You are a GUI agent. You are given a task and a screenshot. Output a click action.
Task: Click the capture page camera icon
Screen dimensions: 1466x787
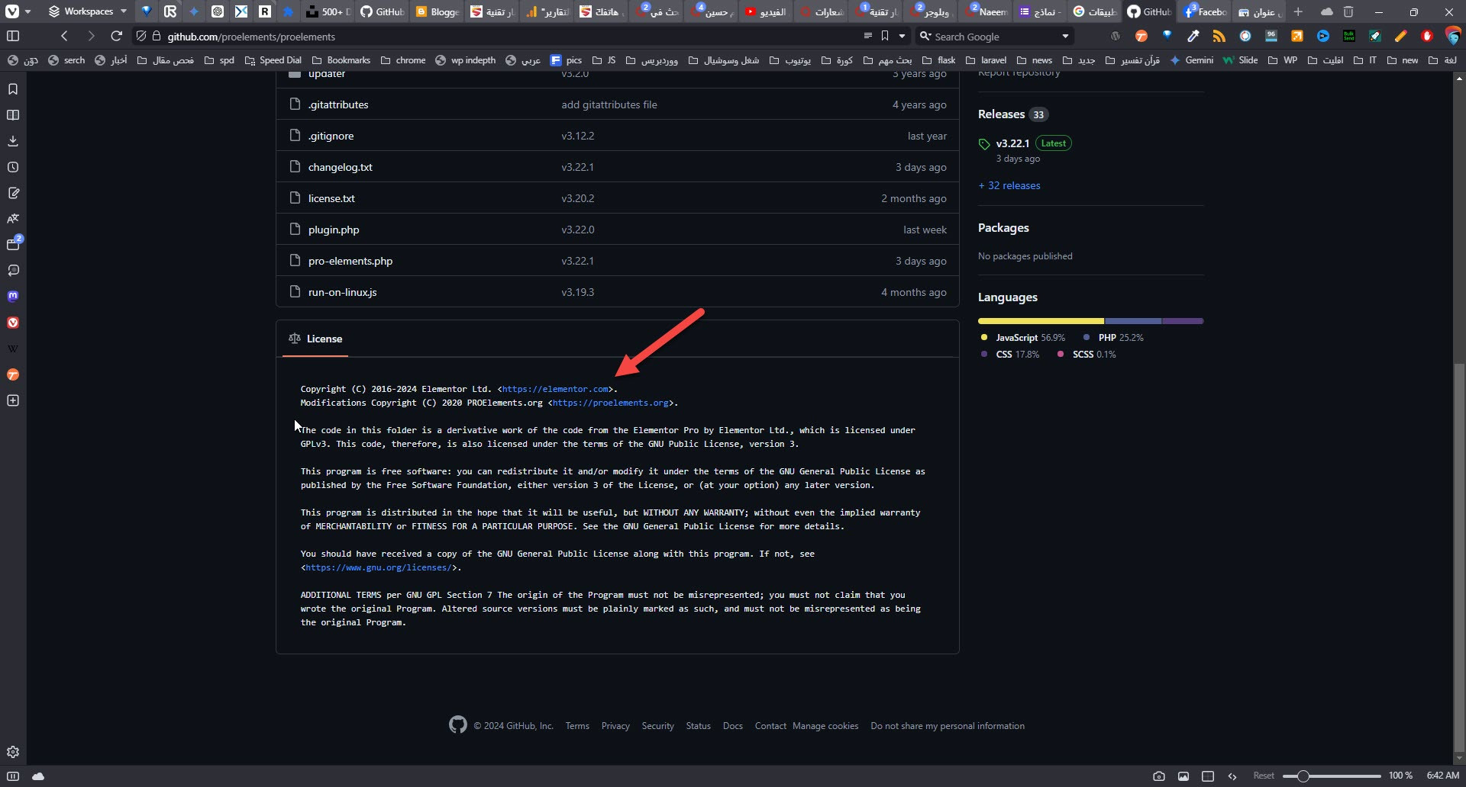click(x=1158, y=776)
